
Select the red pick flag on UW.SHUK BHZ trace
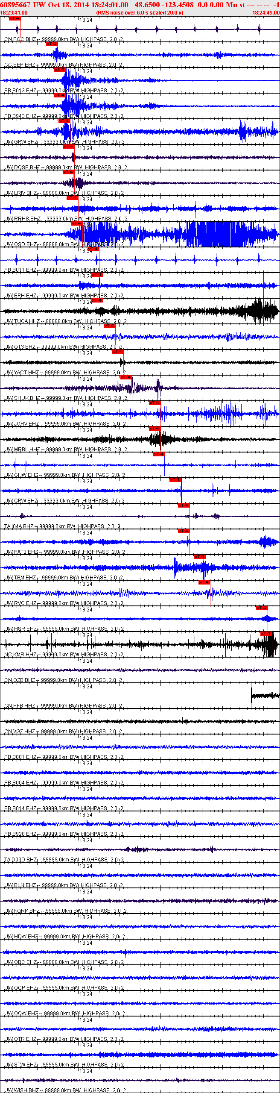pos(126,377)
